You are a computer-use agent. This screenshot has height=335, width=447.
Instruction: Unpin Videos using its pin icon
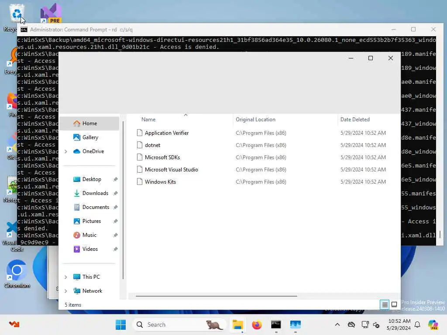click(x=115, y=249)
